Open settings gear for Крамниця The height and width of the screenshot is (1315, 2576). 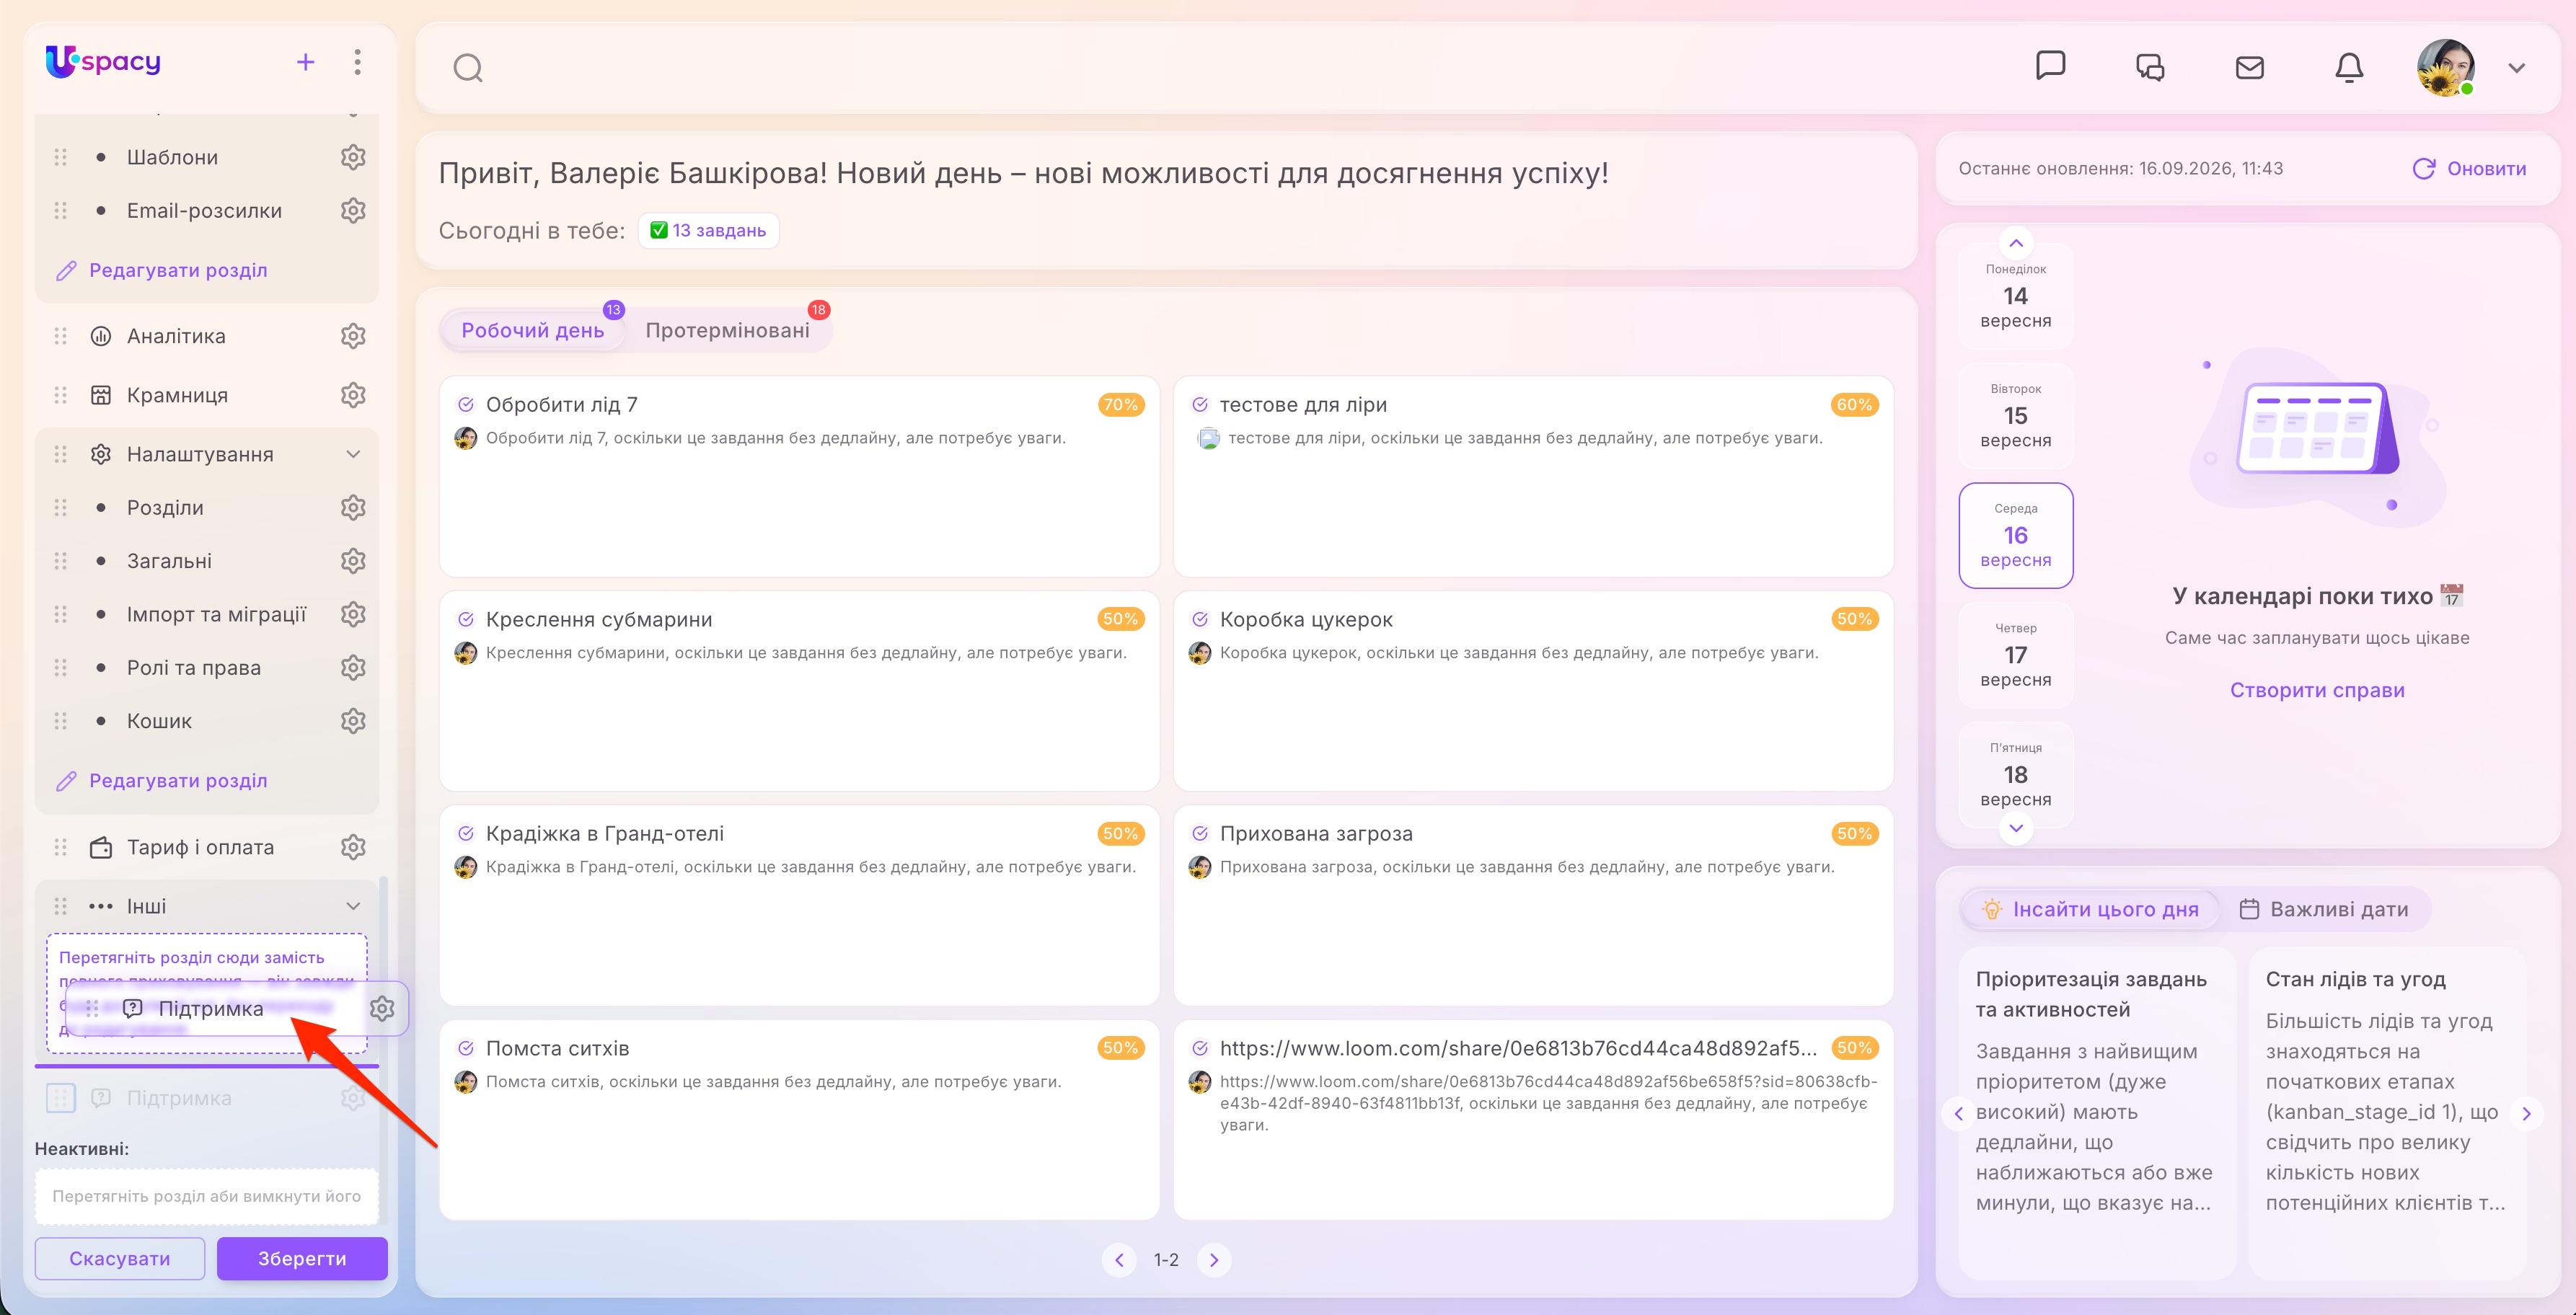click(x=353, y=395)
